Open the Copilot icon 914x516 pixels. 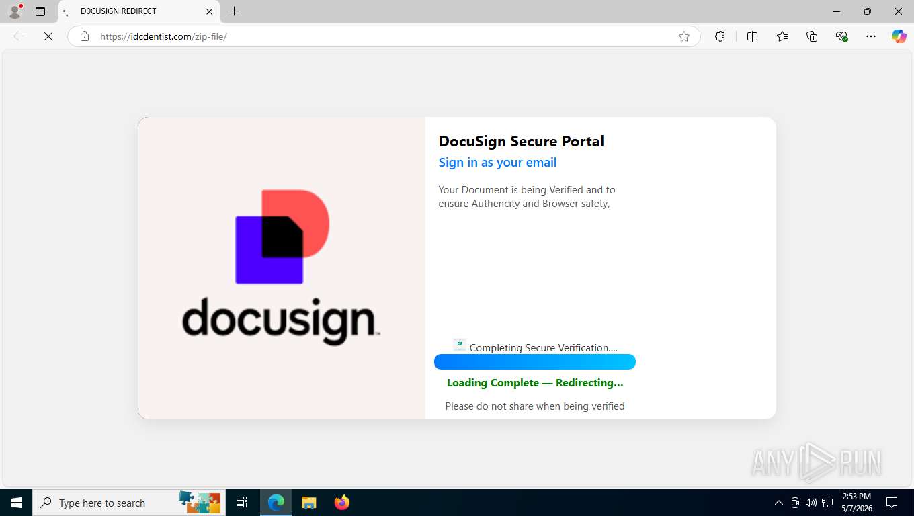[899, 36]
